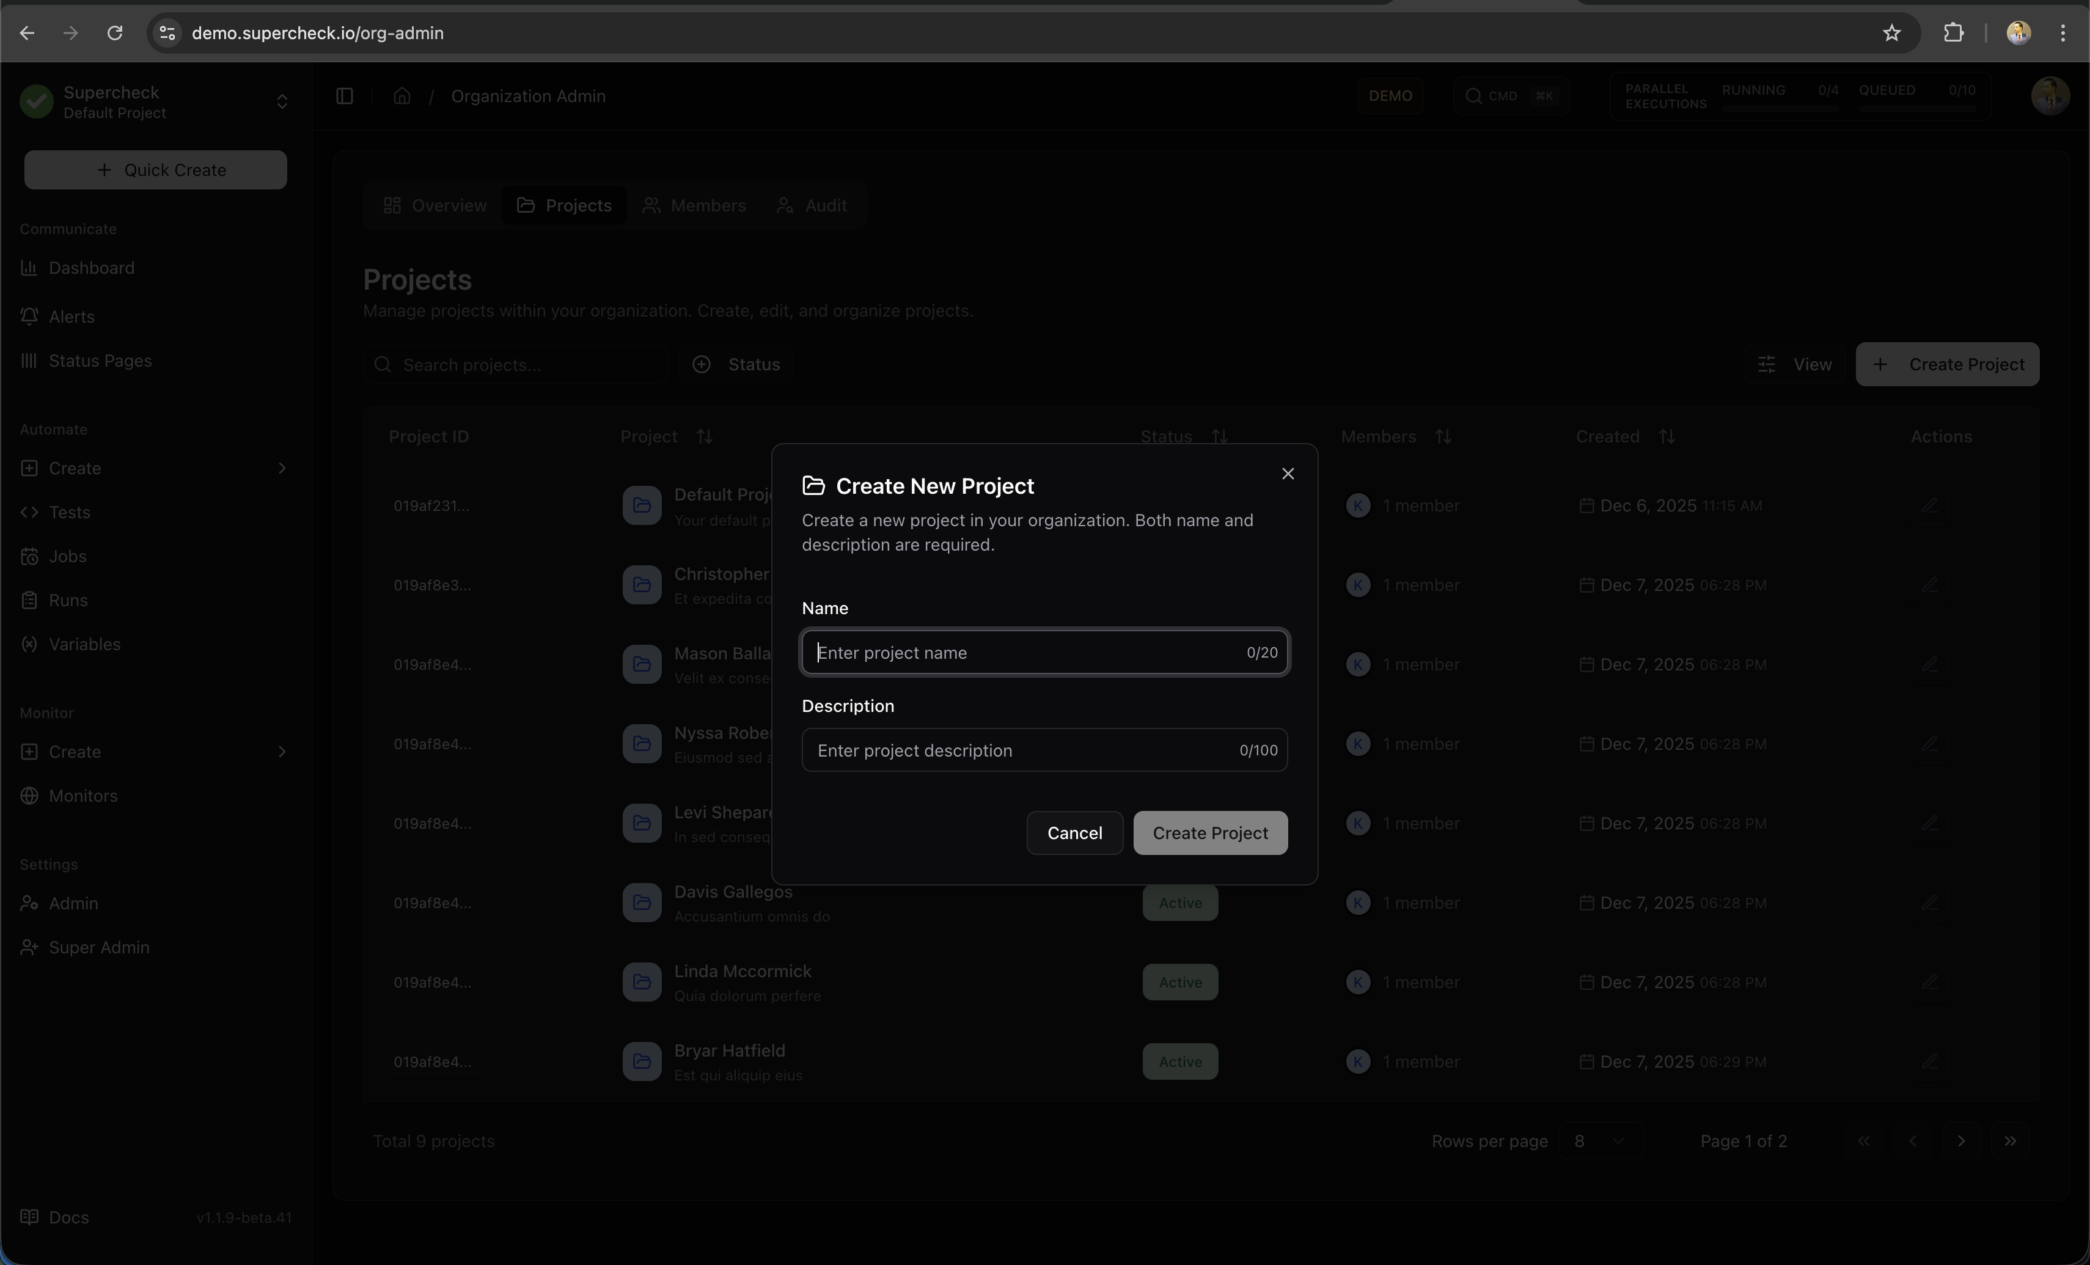View site information icon in address bar
Screen dimensions: 2090x1265
[168, 33]
